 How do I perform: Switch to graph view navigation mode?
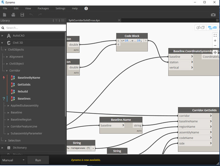212,28
